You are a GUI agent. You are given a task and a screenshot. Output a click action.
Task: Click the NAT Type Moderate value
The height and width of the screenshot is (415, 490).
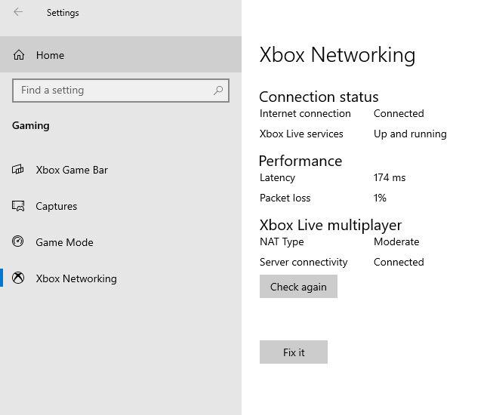tap(396, 241)
